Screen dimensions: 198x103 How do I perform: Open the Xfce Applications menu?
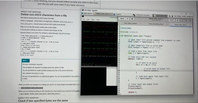[87, 13]
